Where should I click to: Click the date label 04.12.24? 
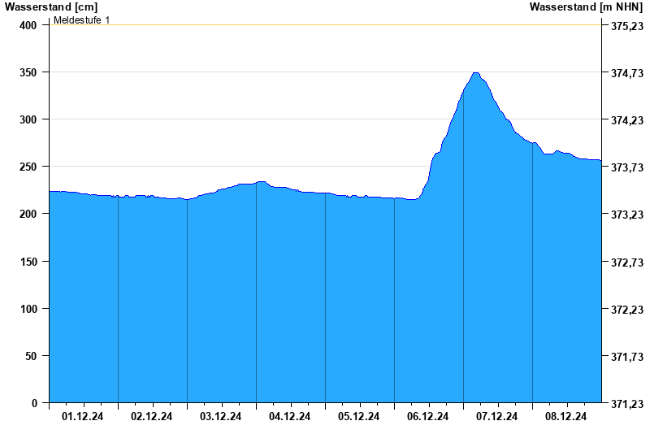point(290,417)
